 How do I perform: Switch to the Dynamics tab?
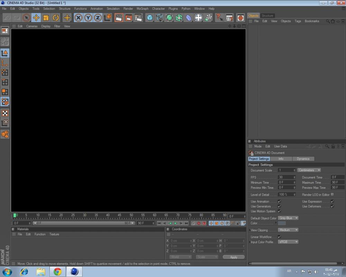pos(303,159)
